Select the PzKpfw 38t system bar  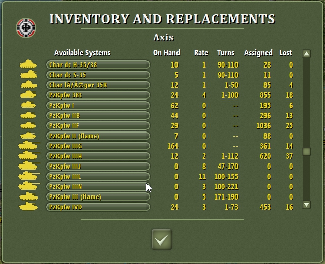[98, 95]
